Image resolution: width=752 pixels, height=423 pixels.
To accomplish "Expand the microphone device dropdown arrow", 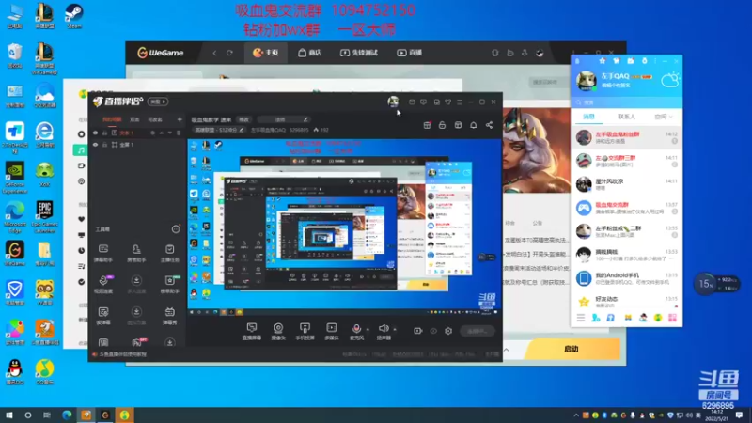I will point(368,330).
